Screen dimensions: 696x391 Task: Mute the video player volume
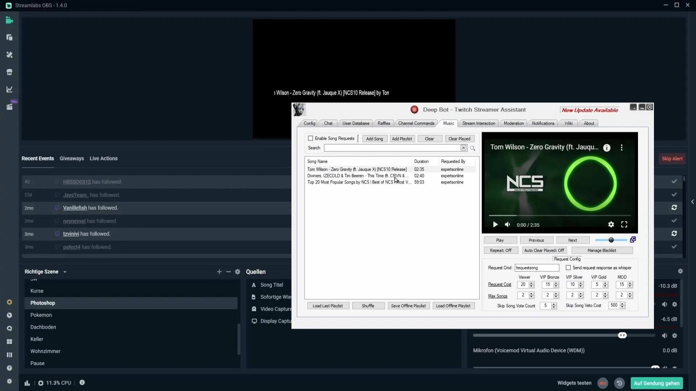click(507, 225)
